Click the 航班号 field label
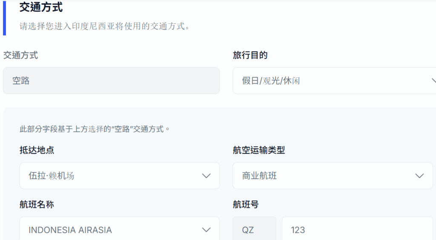The width and height of the screenshot is (436, 240). pos(246,205)
